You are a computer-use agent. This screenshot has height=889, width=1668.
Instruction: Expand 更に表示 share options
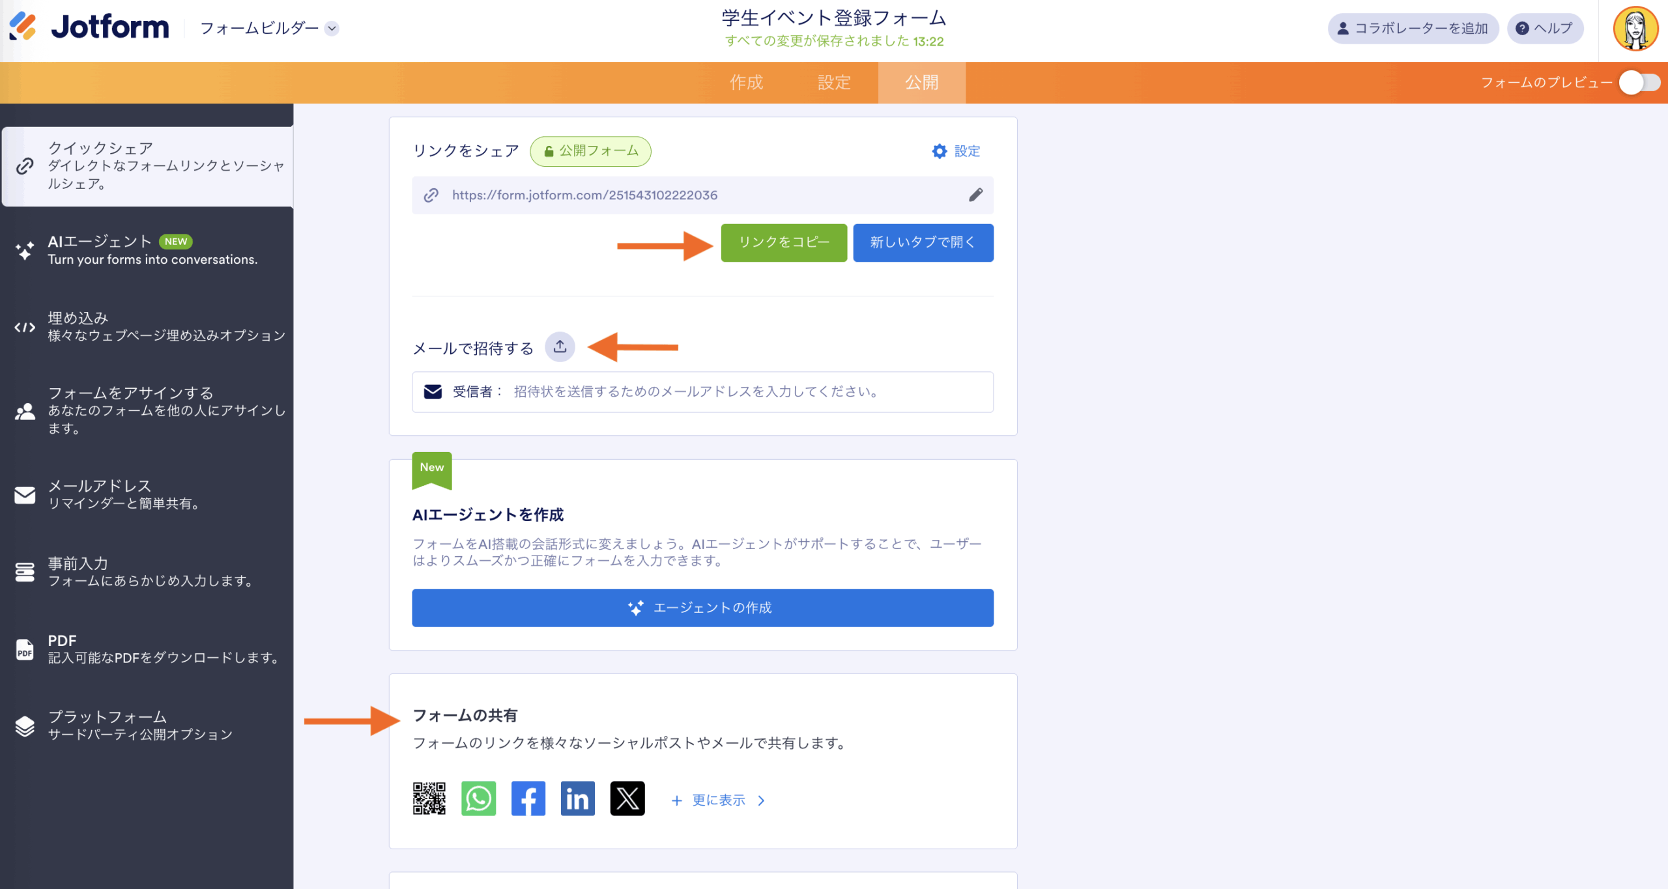(718, 800)
